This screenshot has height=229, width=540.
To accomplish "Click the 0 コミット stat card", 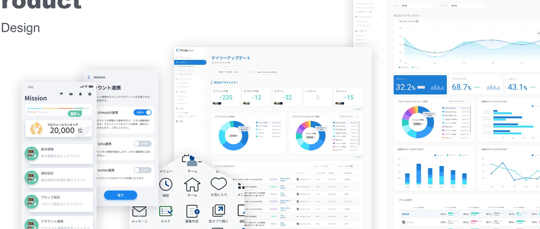I will point(317,97).
